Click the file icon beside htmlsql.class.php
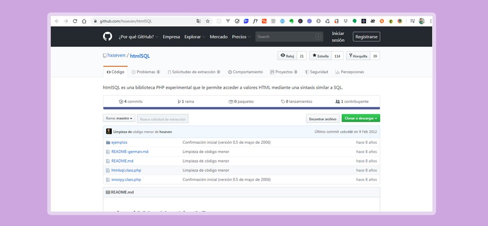The image size is (488, 226). [x=108, y=171]
